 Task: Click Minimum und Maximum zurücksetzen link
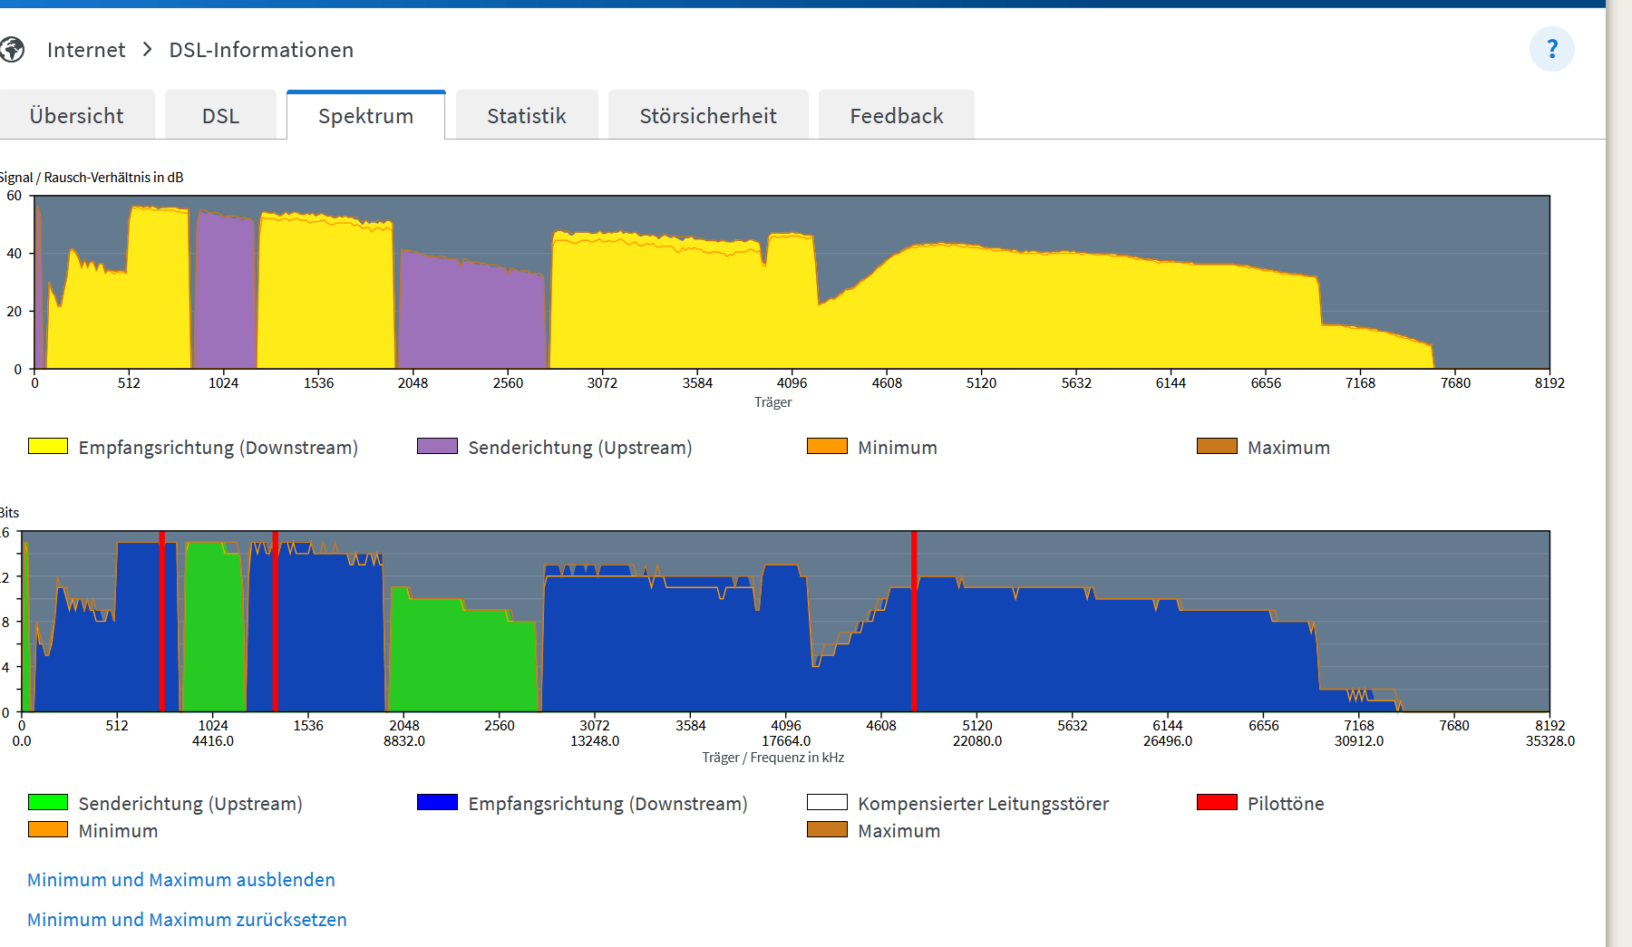pos(187,920)
